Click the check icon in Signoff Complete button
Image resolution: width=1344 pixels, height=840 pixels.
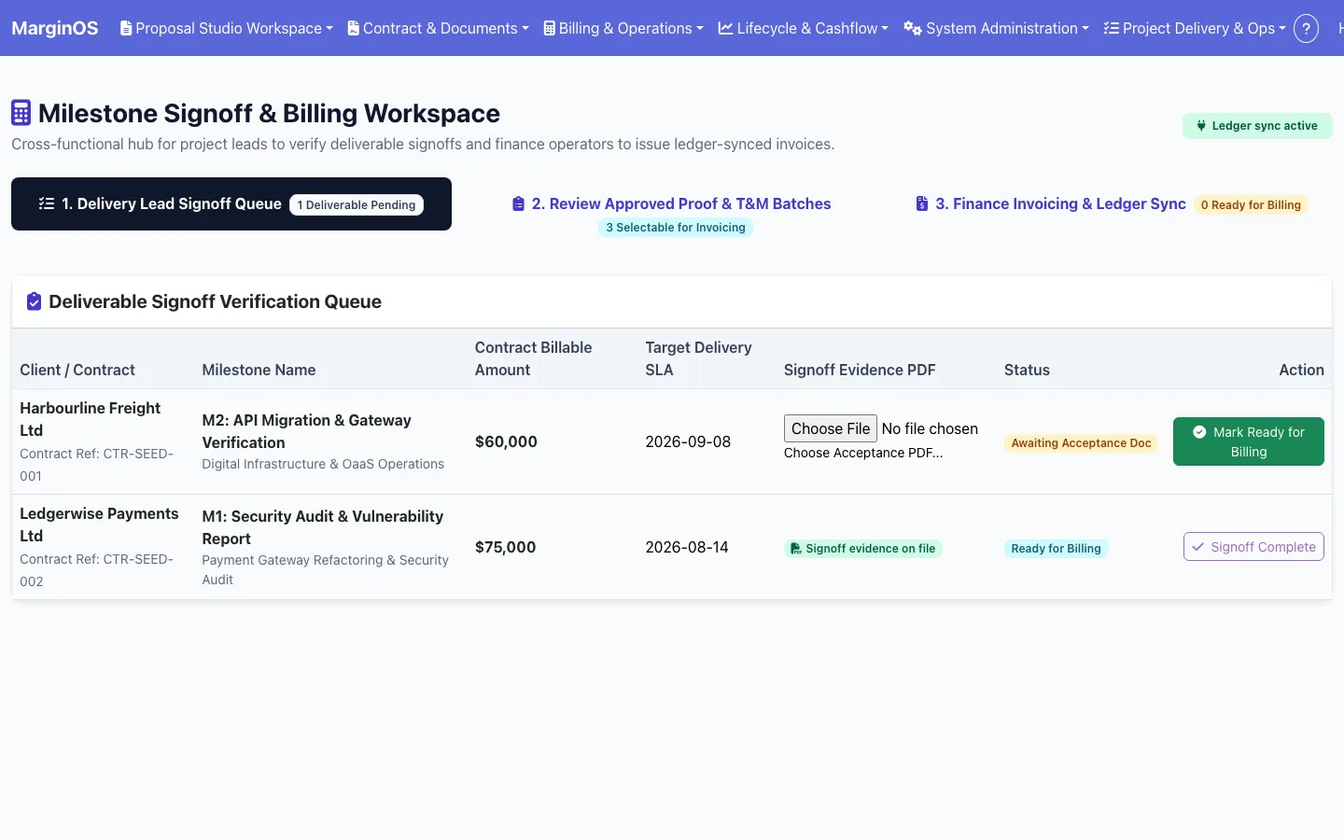(1198, 547)
